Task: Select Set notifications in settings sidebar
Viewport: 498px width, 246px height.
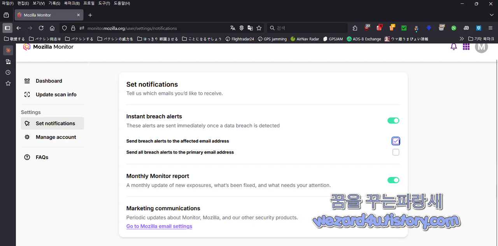Action: tap(53, 123)
